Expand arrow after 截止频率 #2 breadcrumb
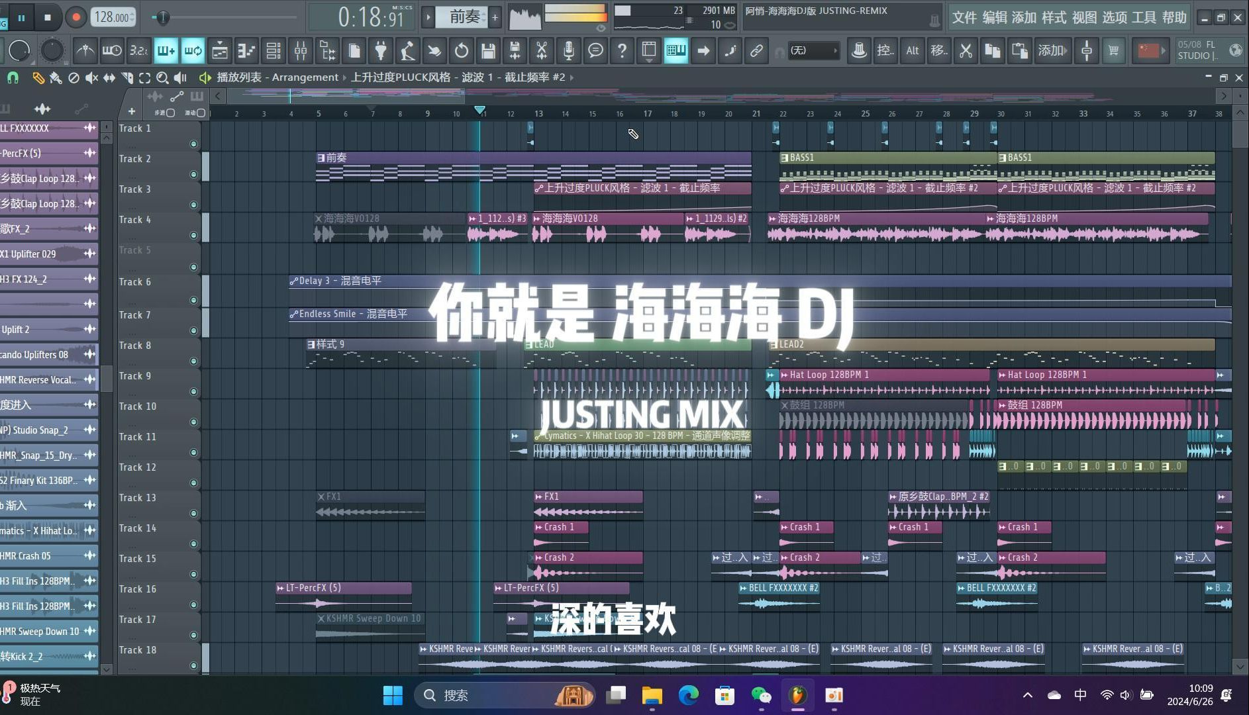Screen dimensions: 1249x715 572,77
